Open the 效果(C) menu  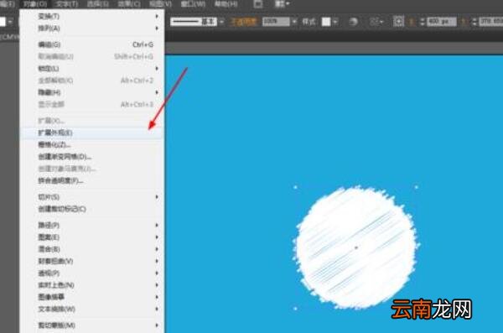coord(128,4)
